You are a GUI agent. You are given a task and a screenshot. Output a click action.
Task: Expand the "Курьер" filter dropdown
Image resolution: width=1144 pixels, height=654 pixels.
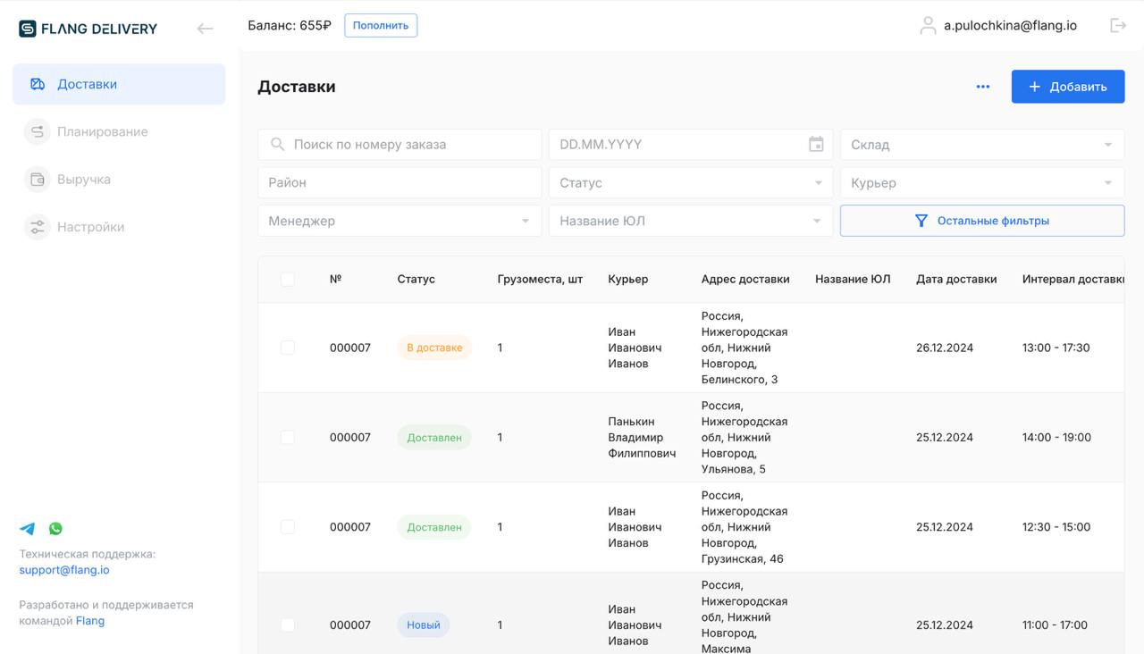[x=981, y=183]
